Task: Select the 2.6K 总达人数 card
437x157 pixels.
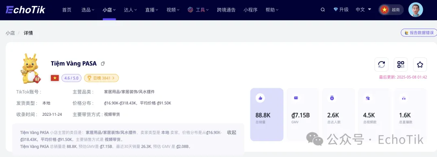Action: [x=338, y=115]
